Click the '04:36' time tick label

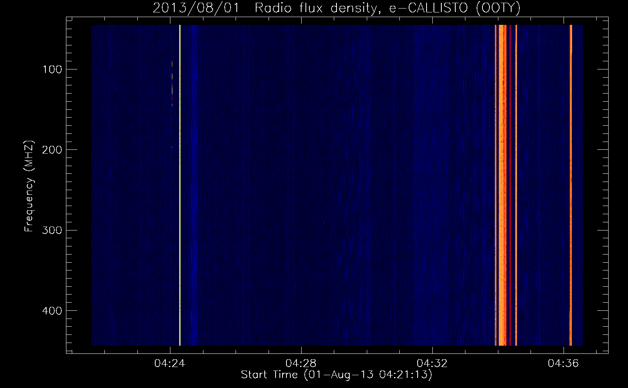(563, 363)
